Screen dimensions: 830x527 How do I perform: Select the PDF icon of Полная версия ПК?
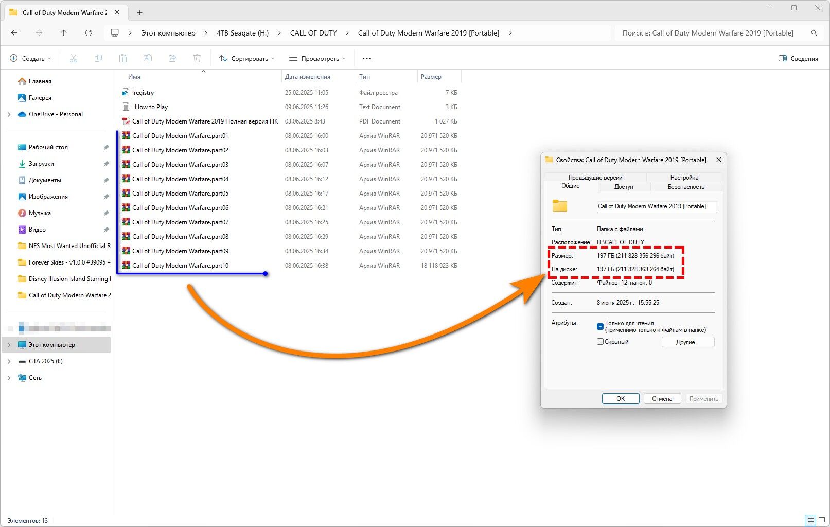[x=126, y=121]
